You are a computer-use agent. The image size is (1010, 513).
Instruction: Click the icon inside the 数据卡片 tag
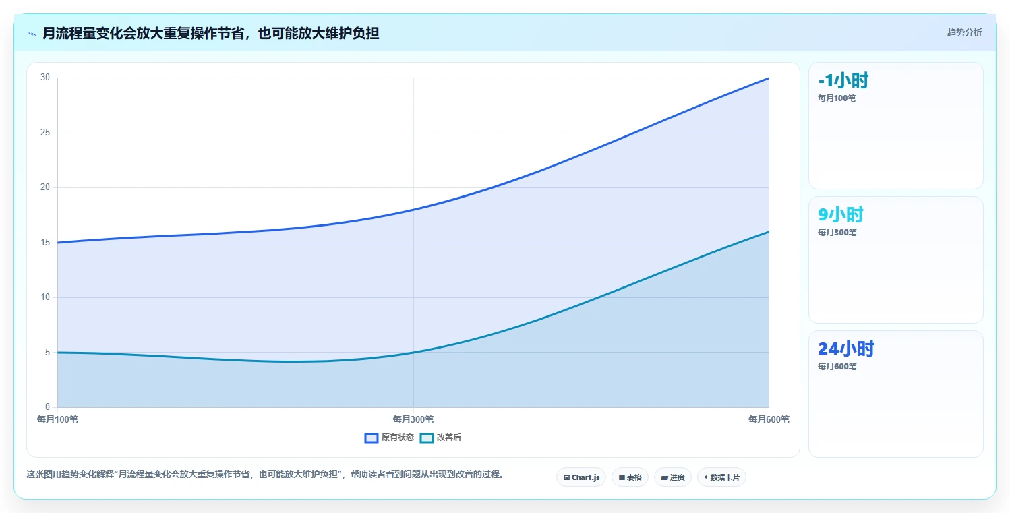click(x=706, y=477)
